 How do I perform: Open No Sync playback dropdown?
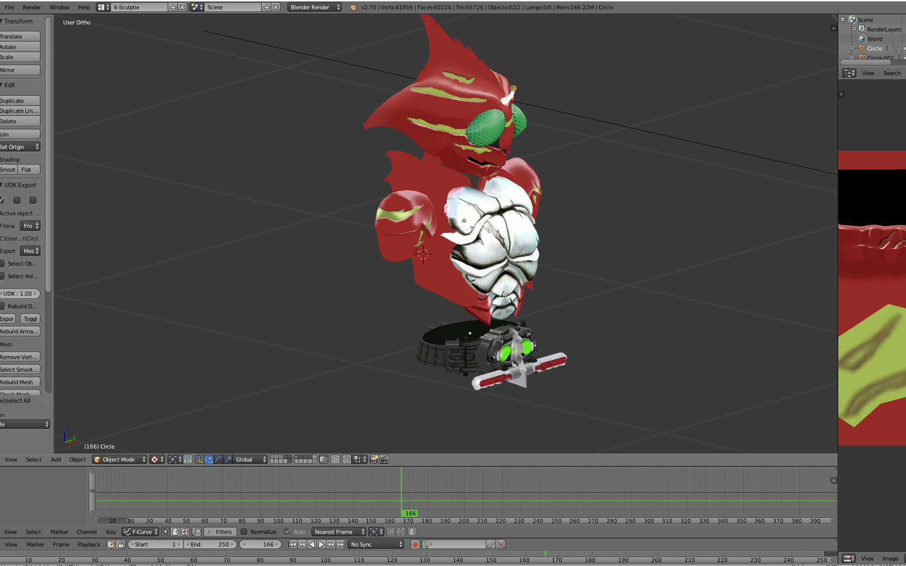376,544
